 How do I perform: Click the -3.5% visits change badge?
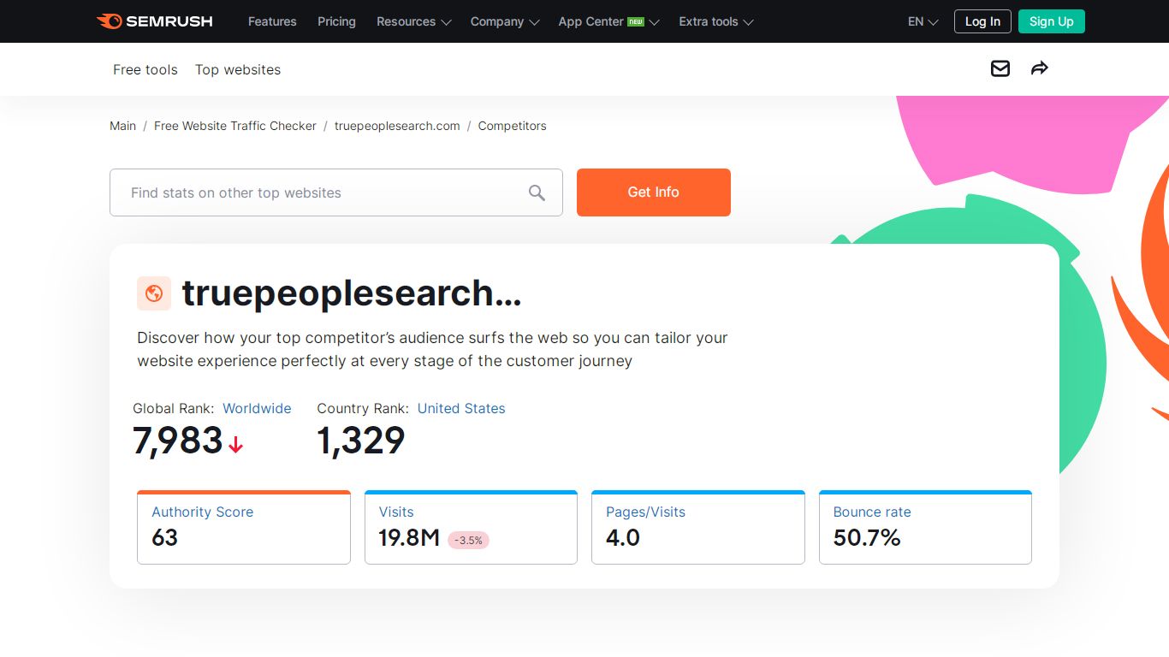tap(468, 540)
